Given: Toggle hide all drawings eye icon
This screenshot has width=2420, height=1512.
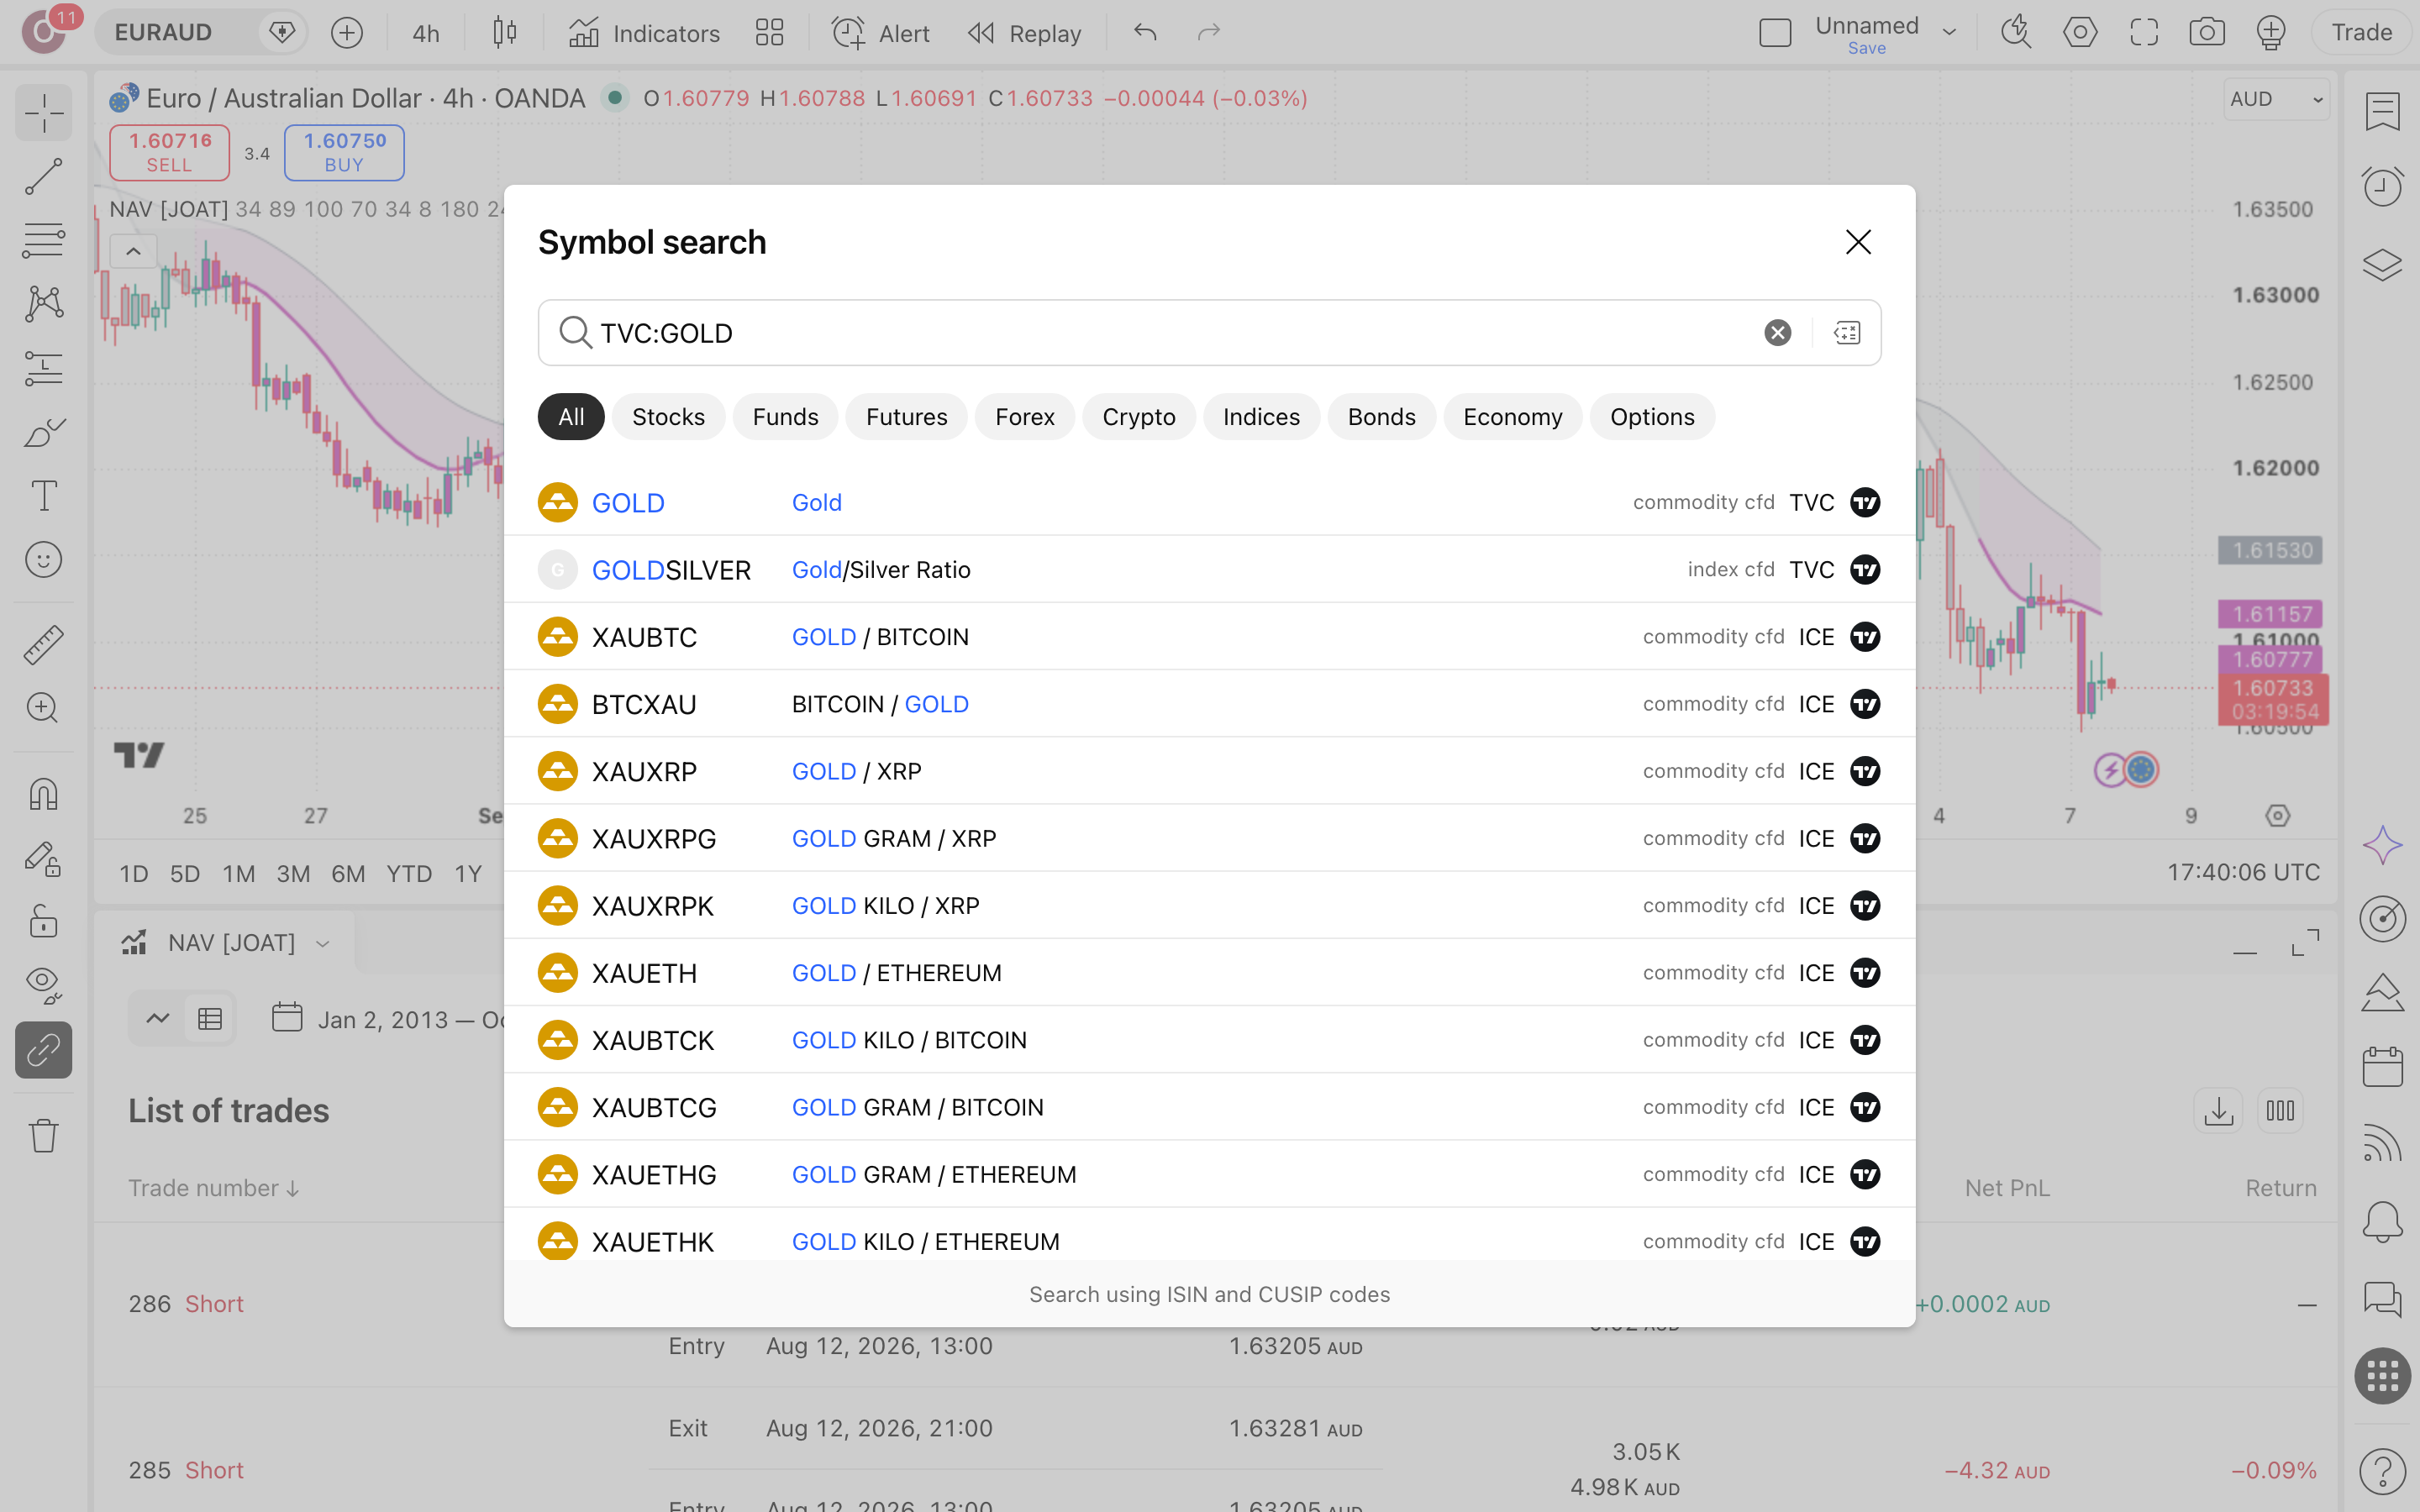Looking at the screenshot, I should (43, 985).
